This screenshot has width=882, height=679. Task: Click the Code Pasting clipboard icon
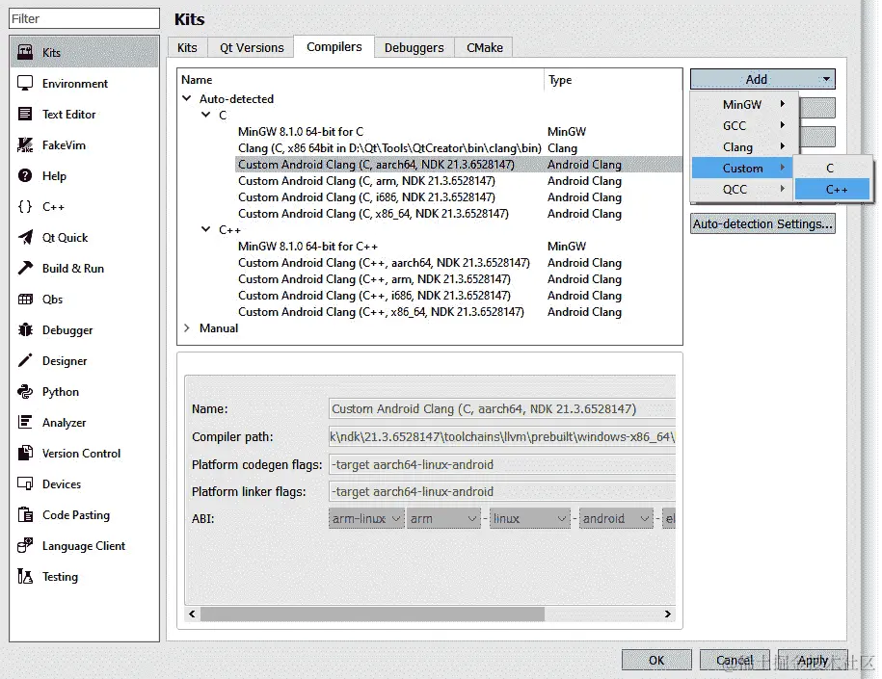pyautogui.click(x=25, y=515)
